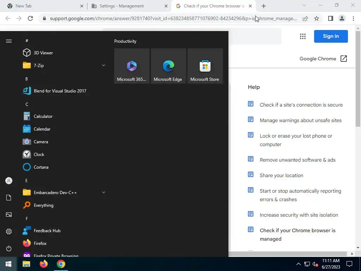Screen dimensions: 361x271
Task: Open the Google Chrome external link
Action: pos(323,59)
